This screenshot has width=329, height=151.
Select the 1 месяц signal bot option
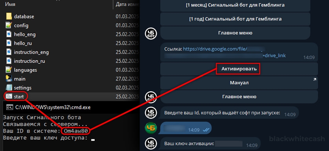pos(235,5)
